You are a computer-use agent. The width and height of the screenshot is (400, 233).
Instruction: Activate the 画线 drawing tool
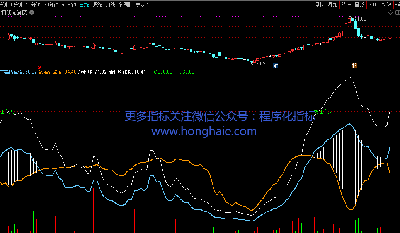359,5
